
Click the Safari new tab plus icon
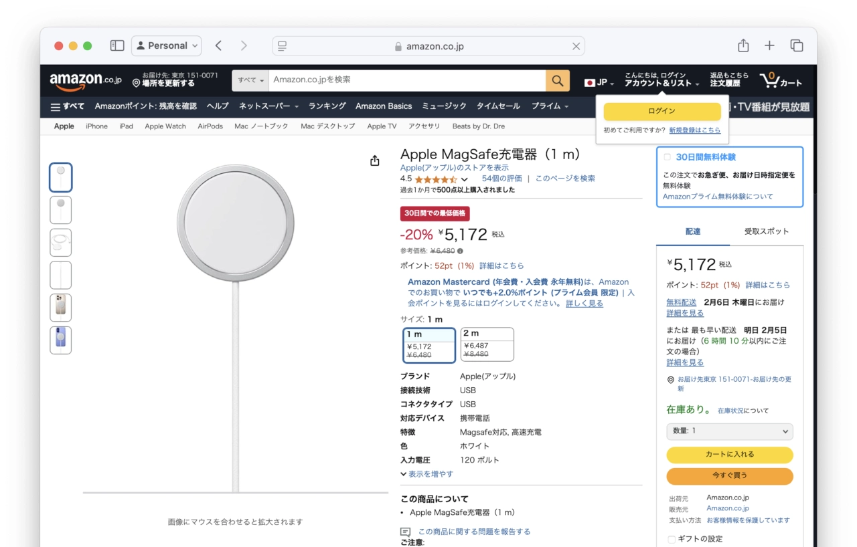click(x=769, y=45)
